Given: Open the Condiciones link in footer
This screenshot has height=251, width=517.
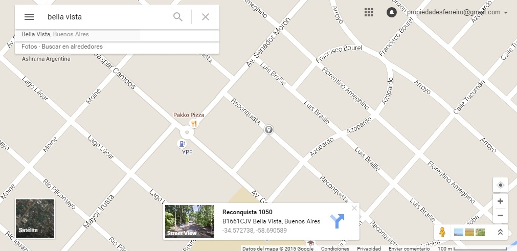Looking at the screenshot, I should pyautogui.click(x=335, y=248).
